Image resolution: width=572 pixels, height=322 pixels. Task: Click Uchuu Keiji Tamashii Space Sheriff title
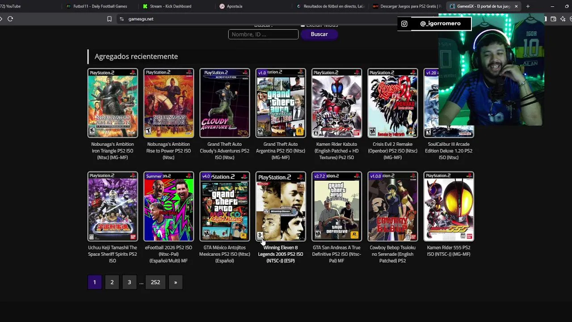tap(113, 254)
